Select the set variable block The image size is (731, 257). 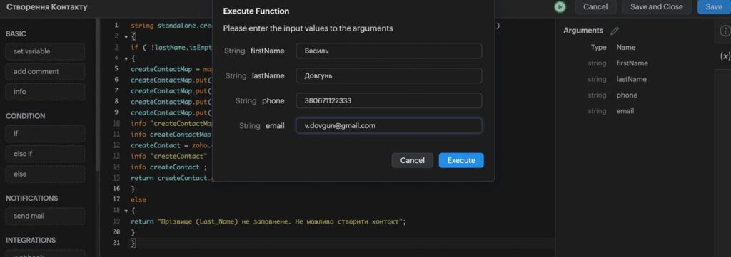point(45,51)
